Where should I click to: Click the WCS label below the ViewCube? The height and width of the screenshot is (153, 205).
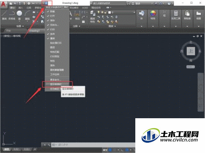[x=191, y=67]
